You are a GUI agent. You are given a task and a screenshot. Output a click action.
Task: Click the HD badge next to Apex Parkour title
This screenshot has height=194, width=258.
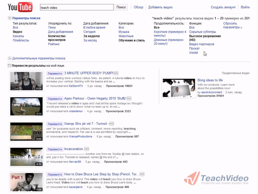[x=129, y=98]
